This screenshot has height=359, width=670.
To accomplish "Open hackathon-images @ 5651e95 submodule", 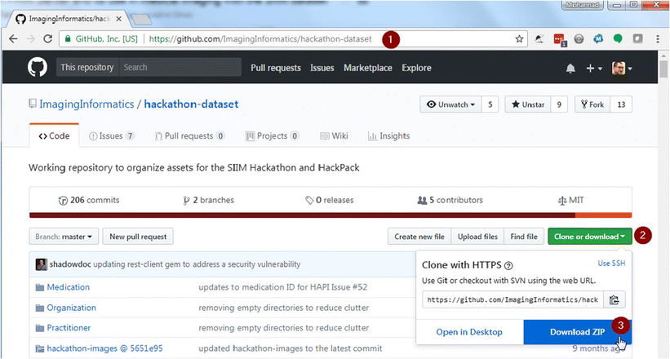I will pos(104,348).
